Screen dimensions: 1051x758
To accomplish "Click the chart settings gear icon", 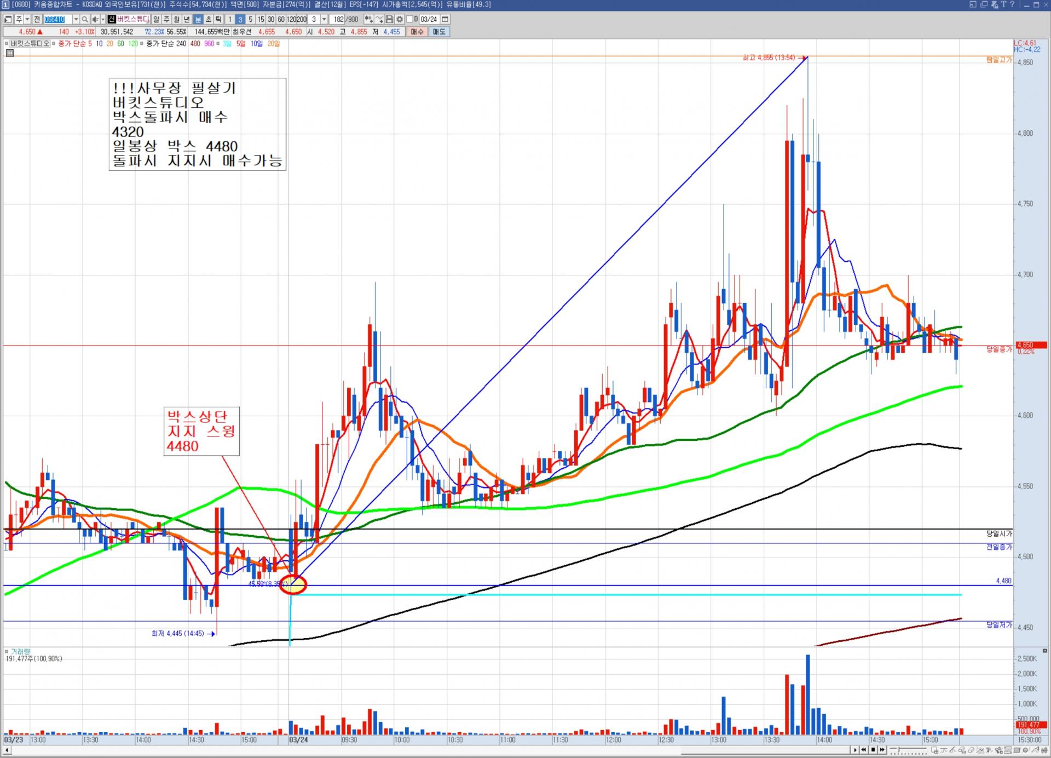I will pos(400,19).
